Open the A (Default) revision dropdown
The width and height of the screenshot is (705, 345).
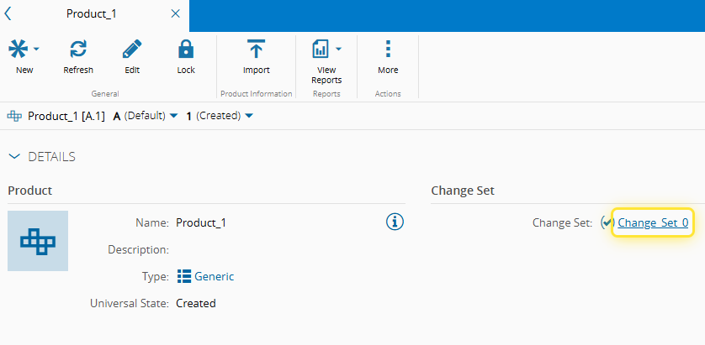point(173,116)
